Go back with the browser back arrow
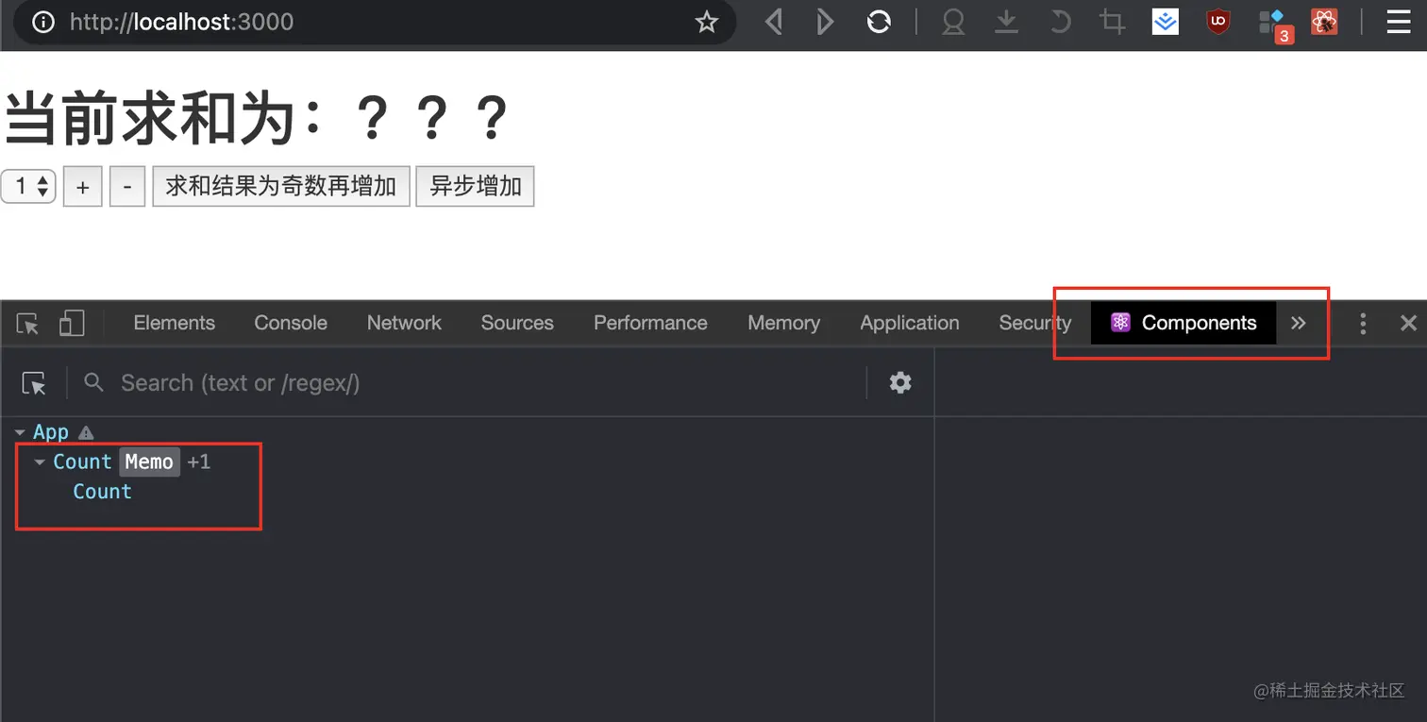Viewport: 1427px width, 722px height. [x=774, y=22]
